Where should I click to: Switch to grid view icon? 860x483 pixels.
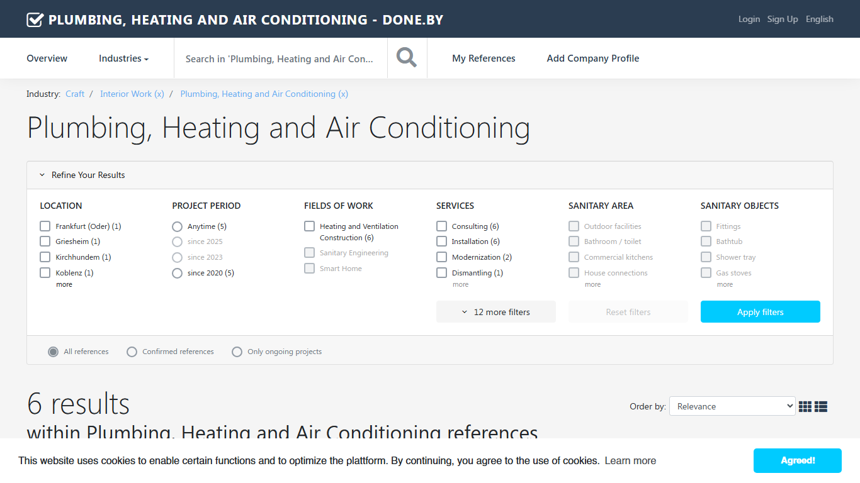(x=805, y=407)
